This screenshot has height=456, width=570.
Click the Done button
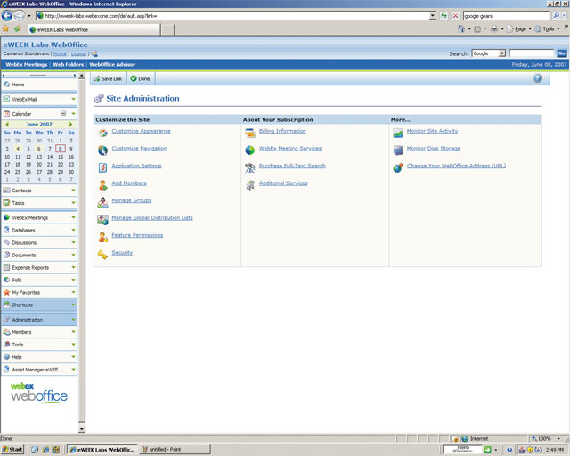pos(141,78)
